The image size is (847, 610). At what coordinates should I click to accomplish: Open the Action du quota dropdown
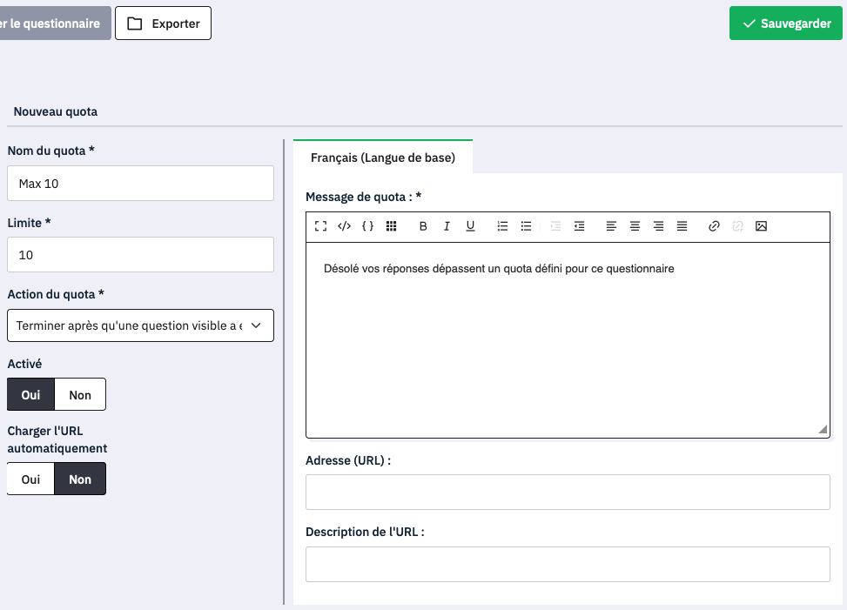point(140,325)
